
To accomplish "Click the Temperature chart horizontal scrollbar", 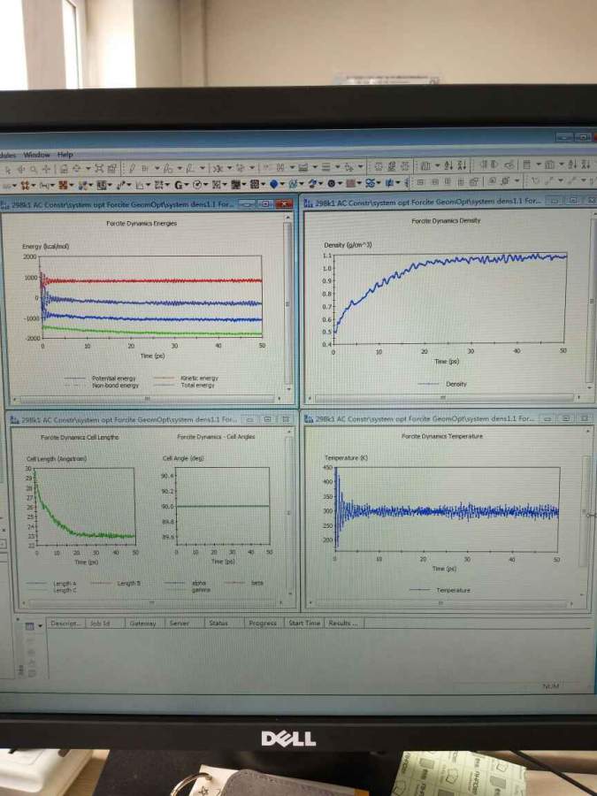I will pos(440,603).
